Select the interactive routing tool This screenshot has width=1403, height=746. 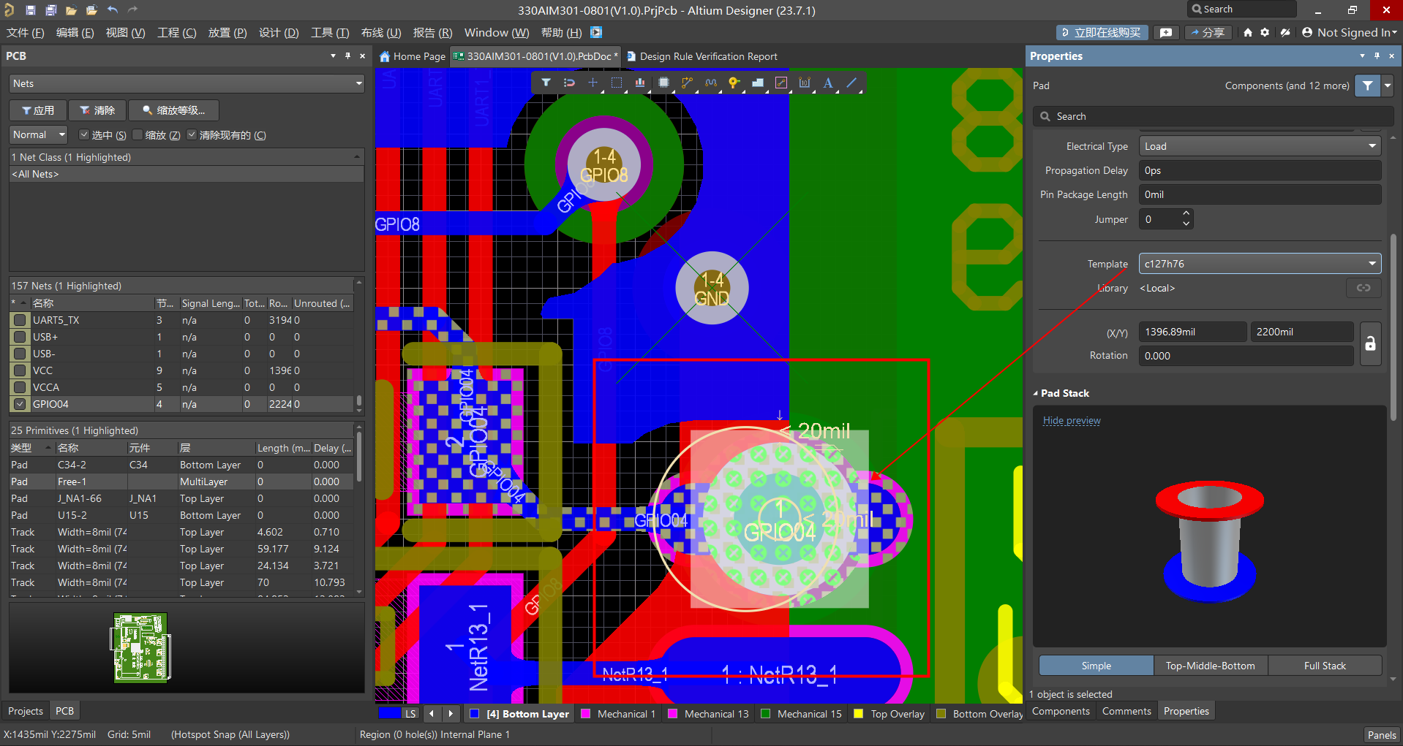point(686,83)
